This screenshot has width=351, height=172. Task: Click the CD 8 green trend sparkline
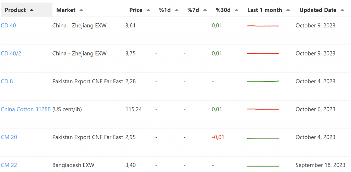(263, 81)
